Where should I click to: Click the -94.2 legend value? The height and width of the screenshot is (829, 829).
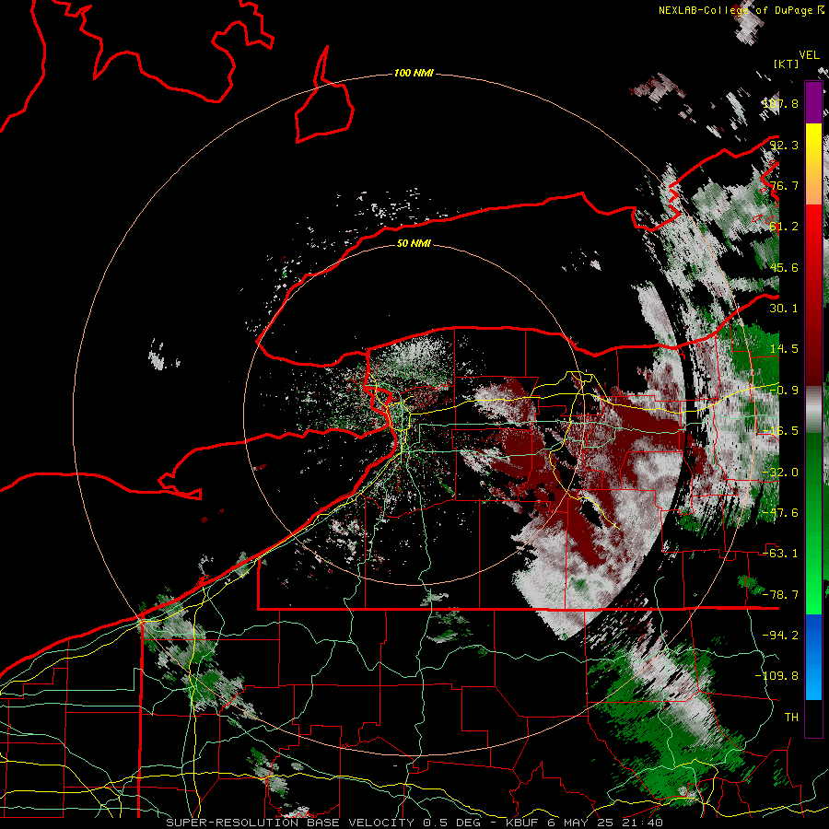click(x=780, y=635)
